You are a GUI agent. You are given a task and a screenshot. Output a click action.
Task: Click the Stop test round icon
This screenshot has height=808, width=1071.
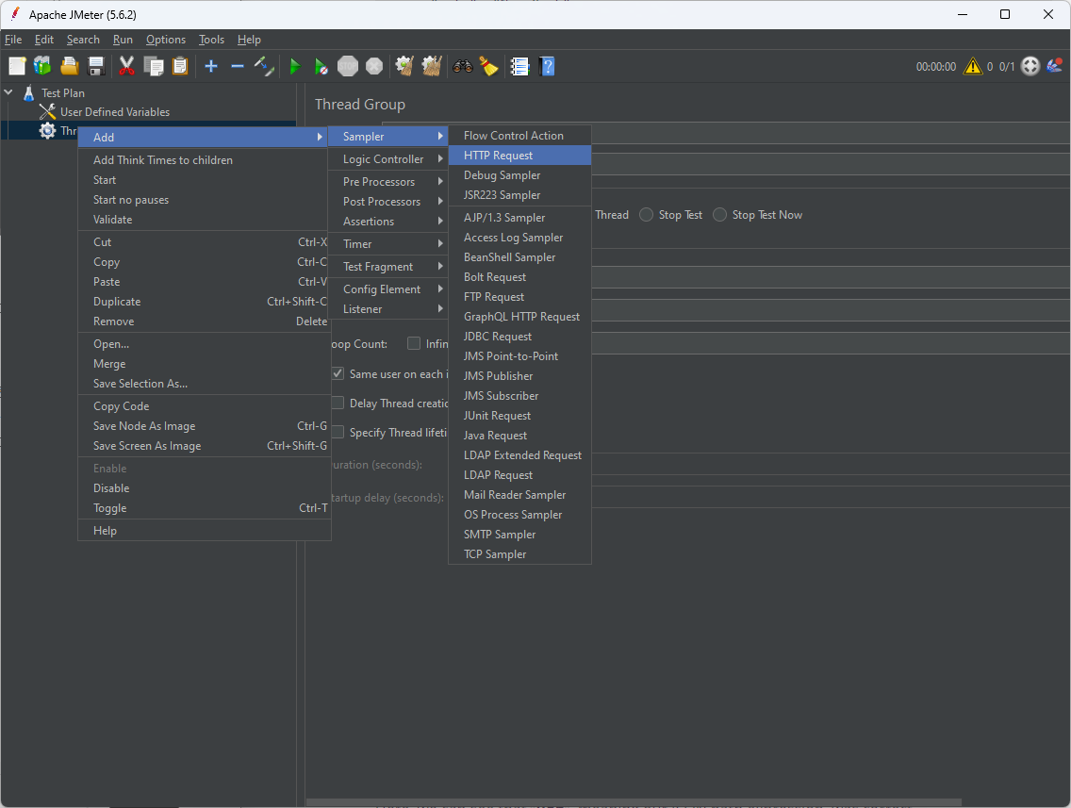tap(348, 66)
